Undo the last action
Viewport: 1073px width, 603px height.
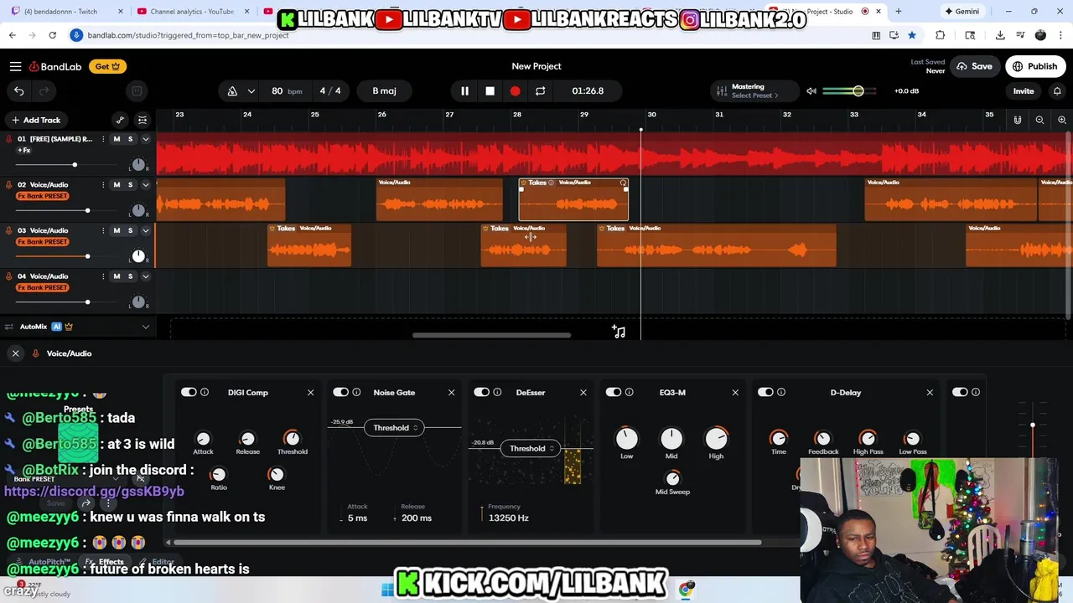click(18, 90)
